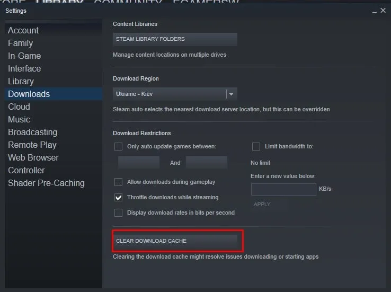Click the KB/s bandwidth value input field
391x292 pixels.
point(283,189)
